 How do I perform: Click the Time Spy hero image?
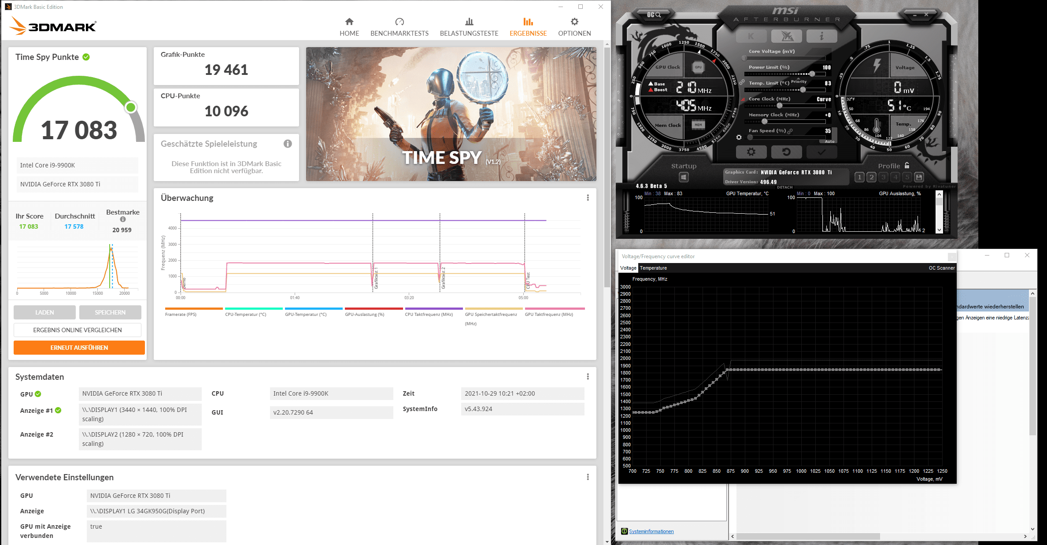click(451, 114)
